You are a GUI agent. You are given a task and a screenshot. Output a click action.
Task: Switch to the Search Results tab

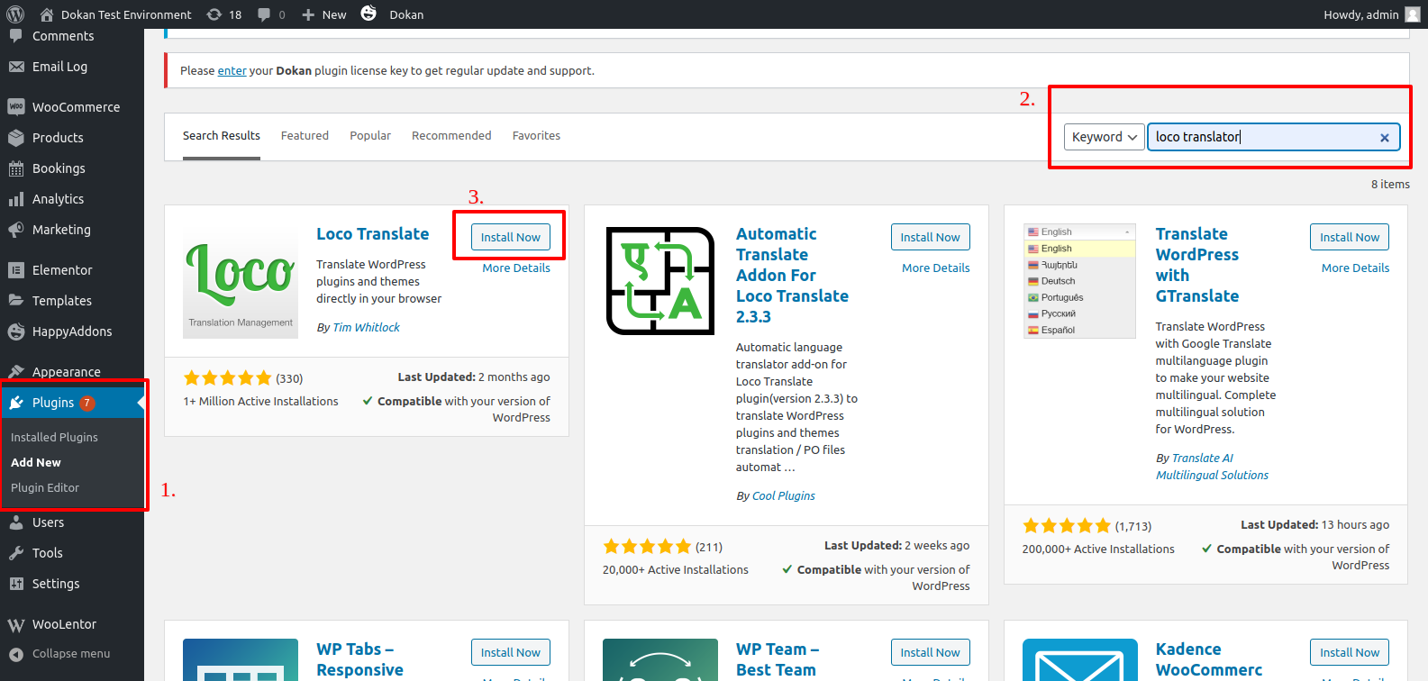pyautogui.click(x=222, y=136)
